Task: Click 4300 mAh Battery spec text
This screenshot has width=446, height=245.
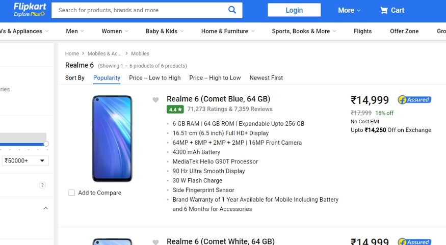Action: (196, 152)
